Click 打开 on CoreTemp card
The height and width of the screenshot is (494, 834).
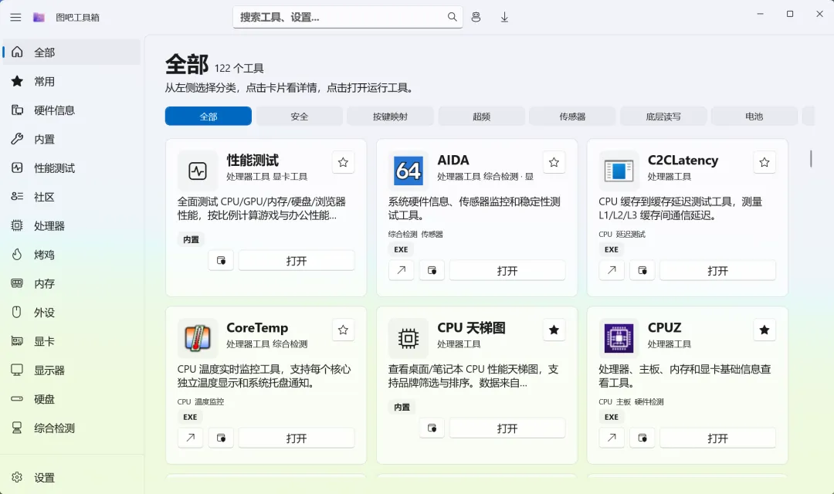[x=297, y=438]
